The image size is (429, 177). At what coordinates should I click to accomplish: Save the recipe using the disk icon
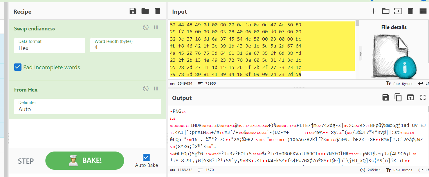[133, 11]
